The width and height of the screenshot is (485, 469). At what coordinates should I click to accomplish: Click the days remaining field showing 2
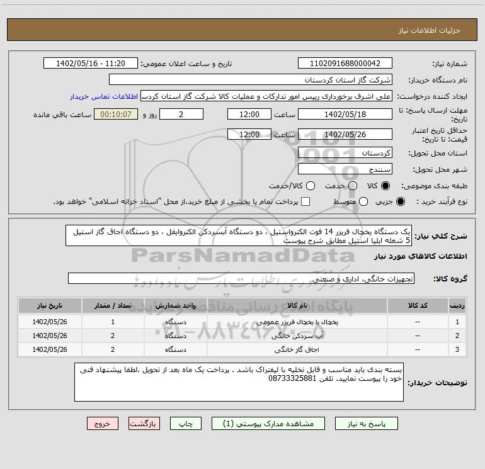pyautogui.click(x=181, y=114)
